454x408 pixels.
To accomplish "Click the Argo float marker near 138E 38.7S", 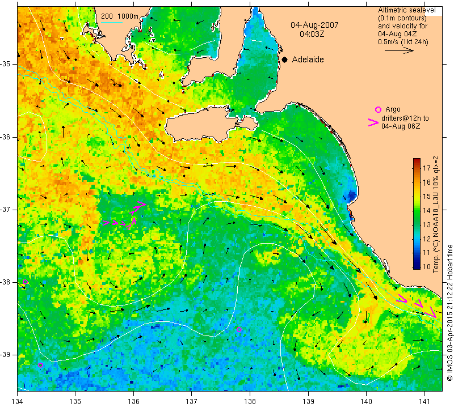I will coord(239,329).
